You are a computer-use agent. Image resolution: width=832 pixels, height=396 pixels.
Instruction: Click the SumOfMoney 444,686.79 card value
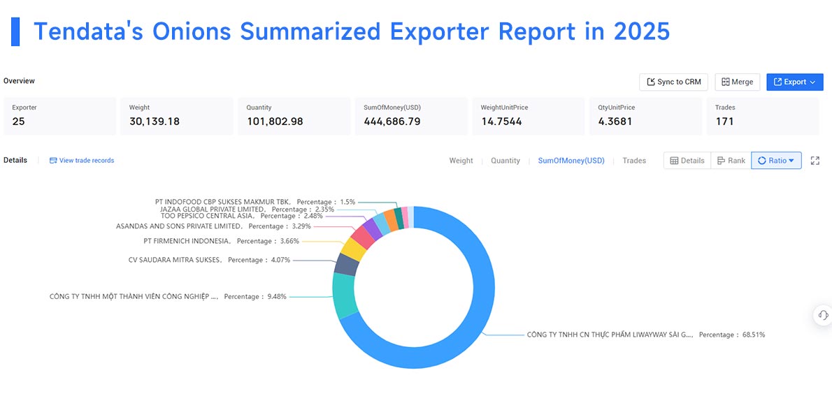coord(392,122)
